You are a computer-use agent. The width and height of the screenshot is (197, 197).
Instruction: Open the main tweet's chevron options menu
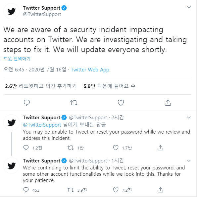189,7
